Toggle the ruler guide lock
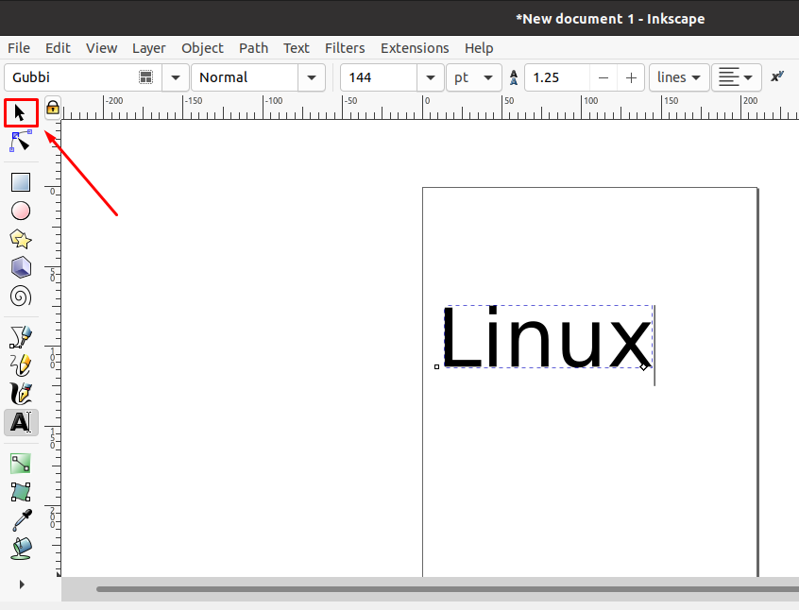The height and width of the screenshot is (610, 799). pos(52,109)
